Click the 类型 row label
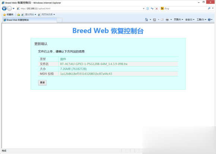 (x=43, y=59)
